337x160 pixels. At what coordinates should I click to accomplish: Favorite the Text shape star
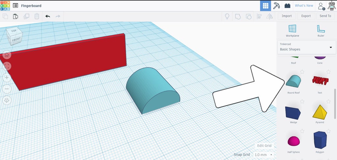click(328, 72)
